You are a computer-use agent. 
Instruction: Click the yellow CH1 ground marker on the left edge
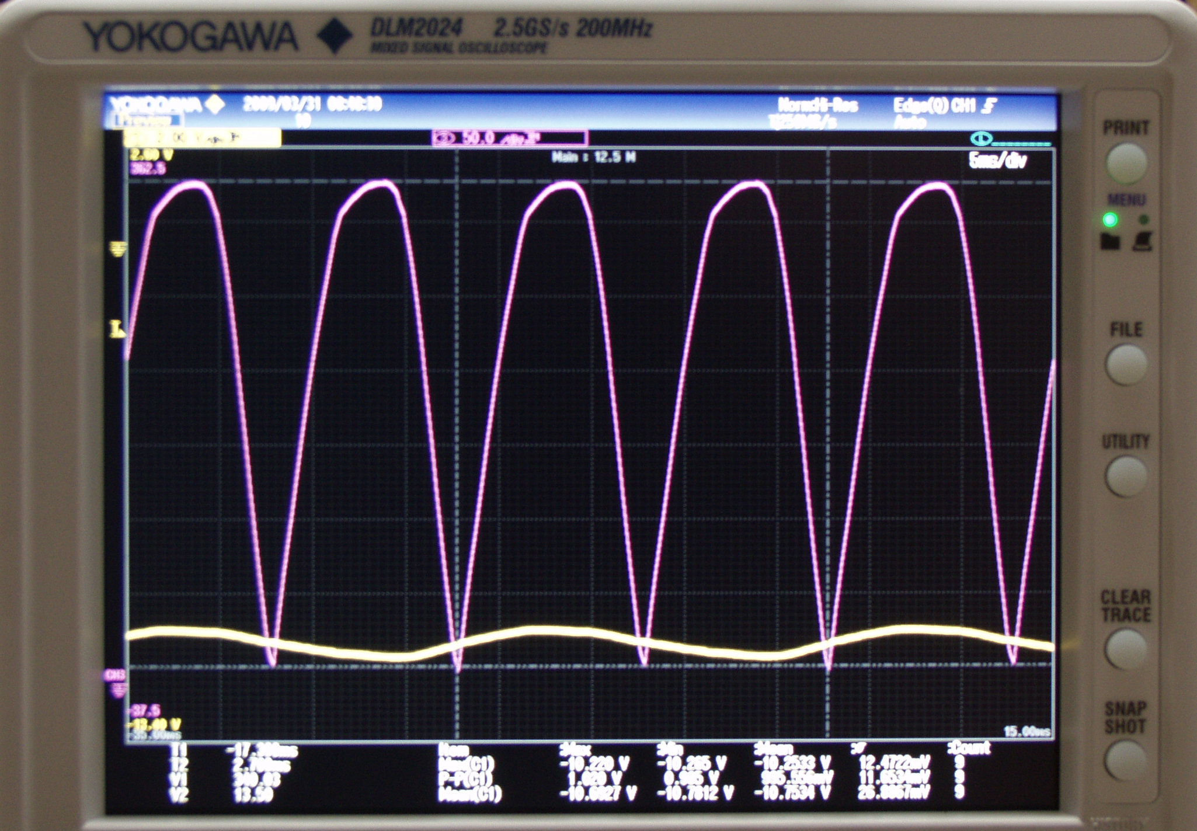[x=117, y=249]
